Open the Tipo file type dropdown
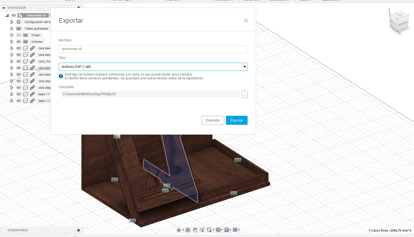Screen dimensions: 414x237 pyautogui.click(x=153, y=67)
